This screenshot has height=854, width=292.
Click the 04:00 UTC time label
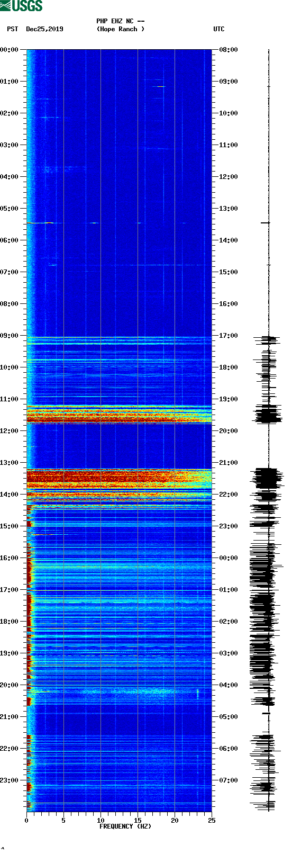pyautogui.click(x=229, y=685)
